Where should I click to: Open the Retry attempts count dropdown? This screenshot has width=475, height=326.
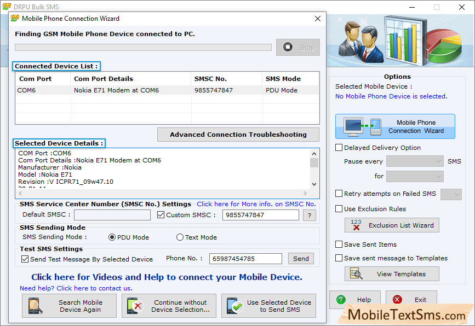pyautogui.click(x=451, y=194)
